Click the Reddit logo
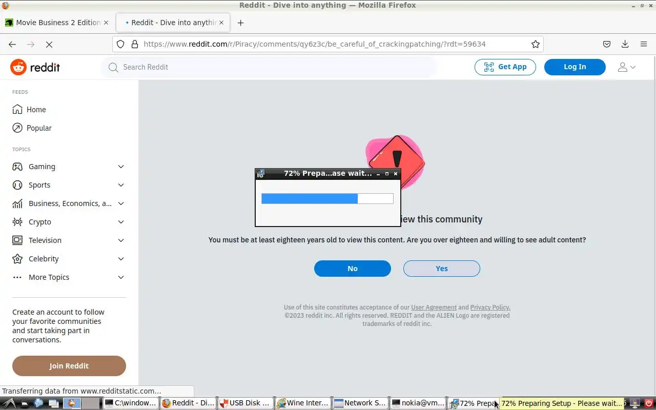 coord(35,67)
